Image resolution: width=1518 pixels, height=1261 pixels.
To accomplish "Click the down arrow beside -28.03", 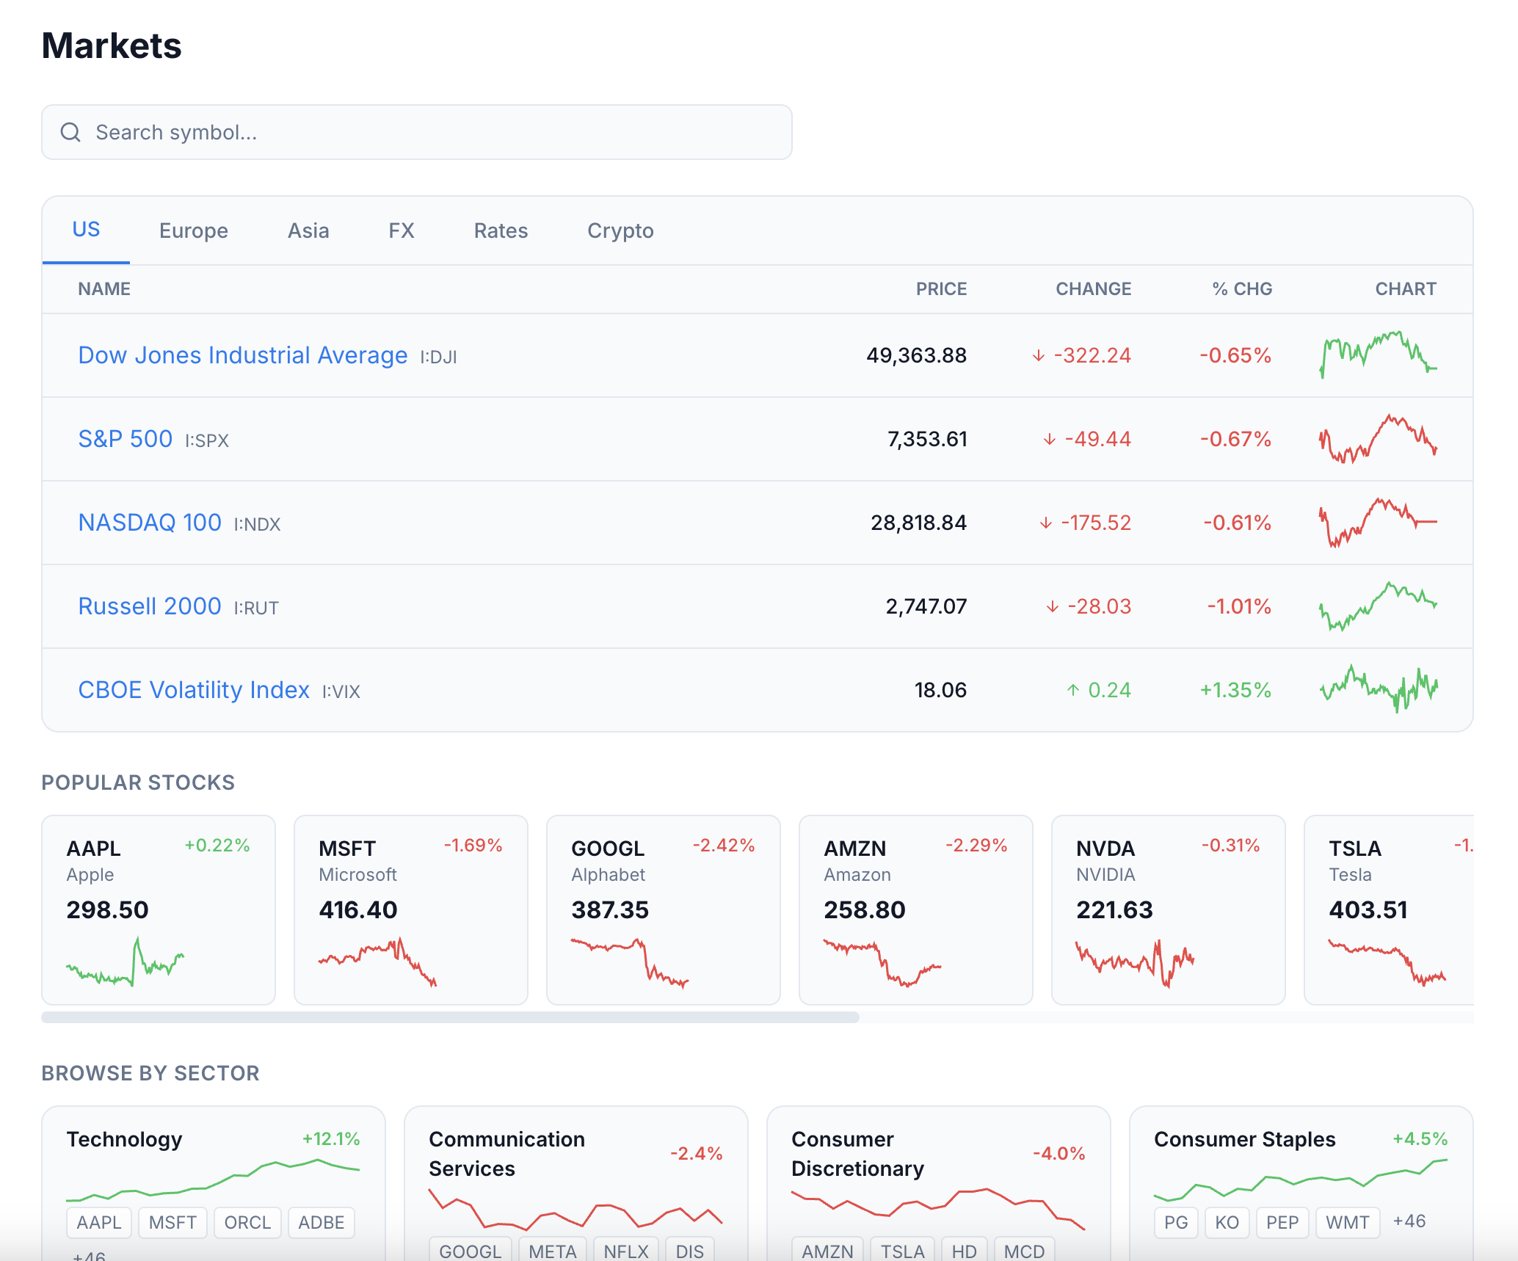I will point(1053,607).
